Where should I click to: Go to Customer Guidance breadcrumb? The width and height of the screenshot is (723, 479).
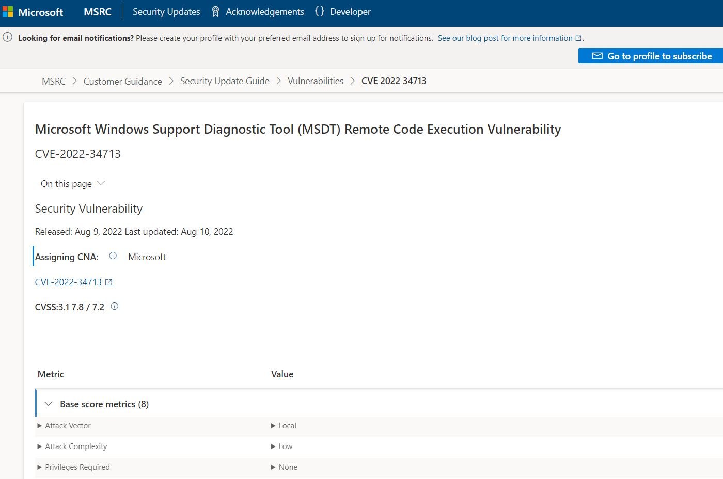[x=123, y=81]
